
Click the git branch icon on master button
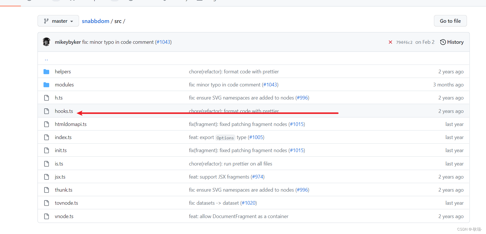tap(46, 21)
